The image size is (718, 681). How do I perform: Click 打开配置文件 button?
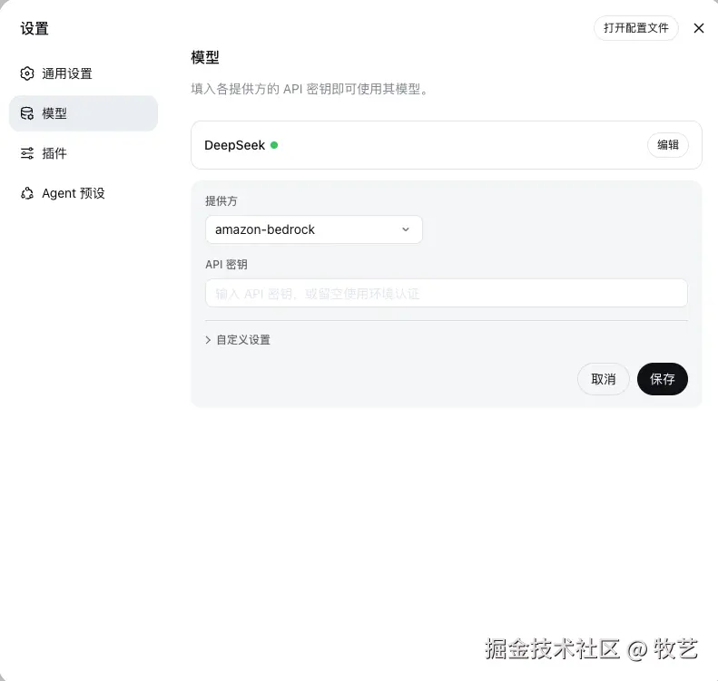pyautogui.click(x=636, y=28)
